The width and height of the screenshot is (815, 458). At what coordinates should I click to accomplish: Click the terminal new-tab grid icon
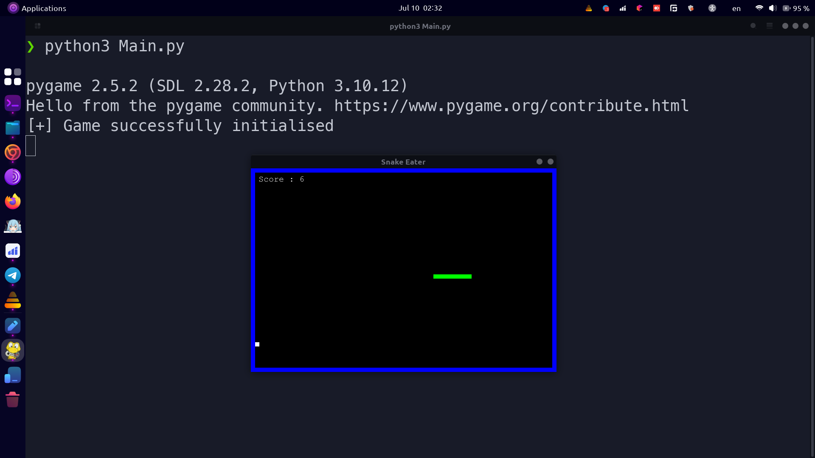click(x=37, y=26)
